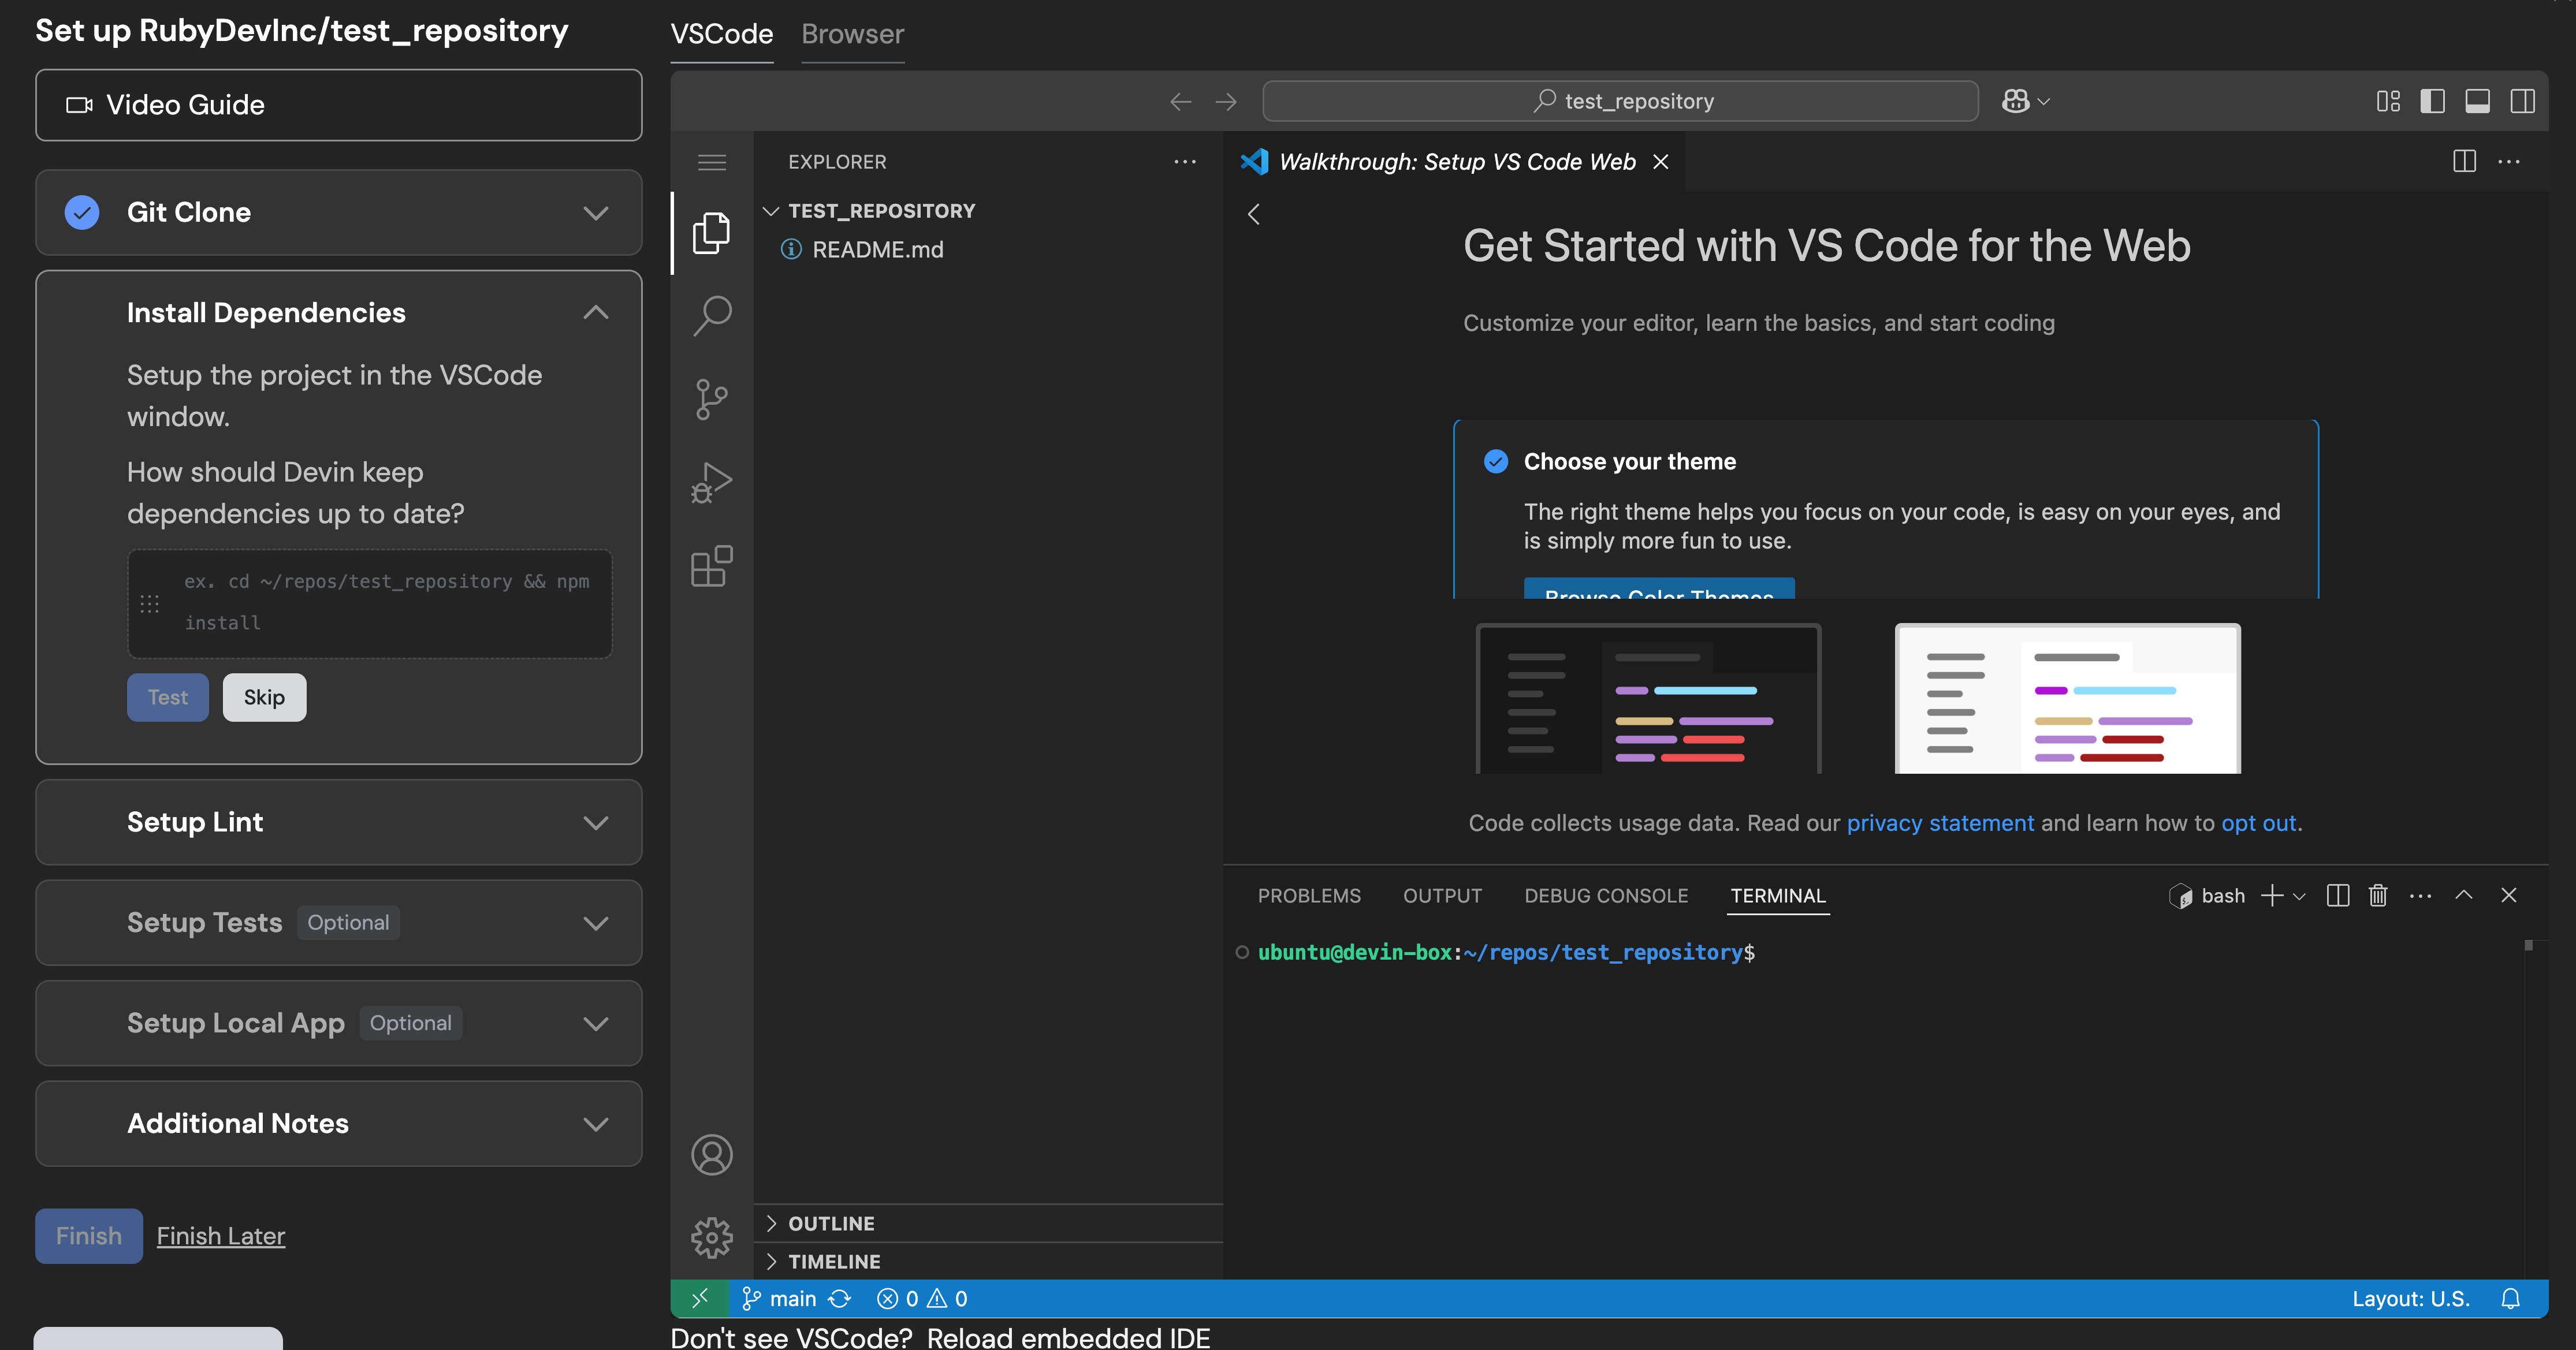
Task: Select the light color theme preview
Action: tap(2067, 698)
